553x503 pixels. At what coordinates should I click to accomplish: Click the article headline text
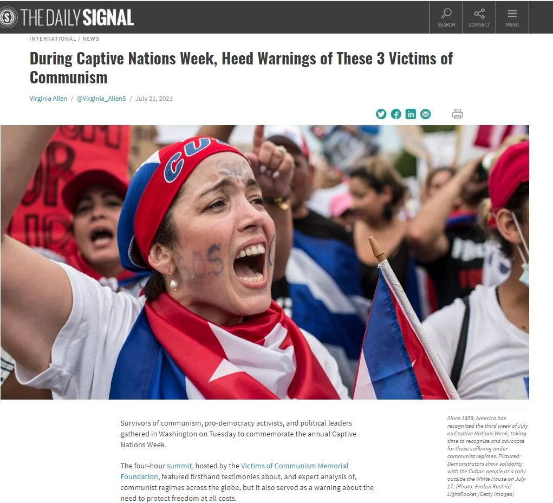(241, 68)
